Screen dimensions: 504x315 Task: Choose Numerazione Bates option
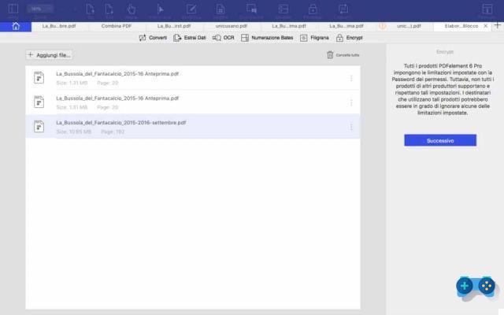coord(267,38)
